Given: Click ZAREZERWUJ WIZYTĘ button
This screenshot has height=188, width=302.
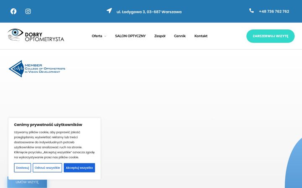Looking at the screenshot, I should (x=271, y=36).
